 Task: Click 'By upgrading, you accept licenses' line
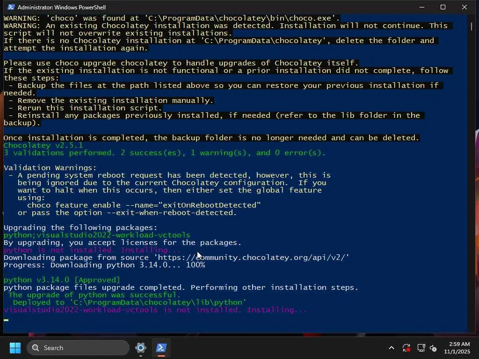123,243
